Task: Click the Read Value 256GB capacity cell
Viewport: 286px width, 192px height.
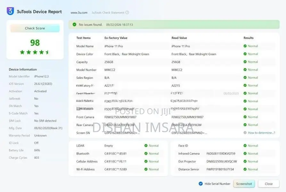Action: (176, 62)
